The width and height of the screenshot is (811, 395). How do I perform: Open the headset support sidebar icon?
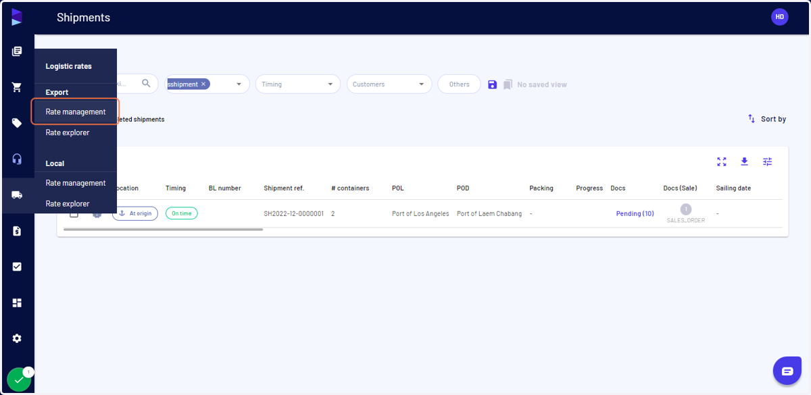[x=17, y=159]
